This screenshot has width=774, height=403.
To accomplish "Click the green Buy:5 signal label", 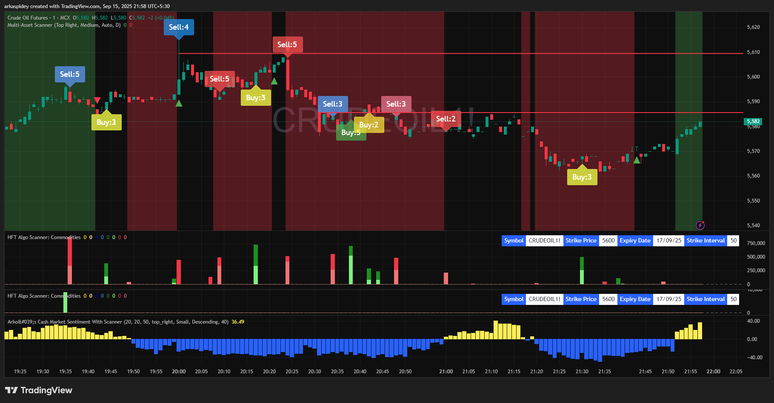I will pos(351,133).
